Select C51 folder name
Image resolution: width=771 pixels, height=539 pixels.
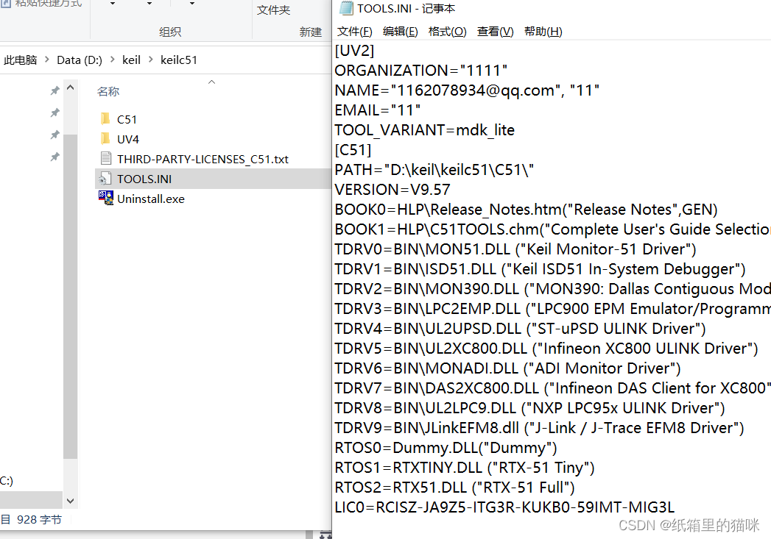pyautogui.click(x=127, y=119)
